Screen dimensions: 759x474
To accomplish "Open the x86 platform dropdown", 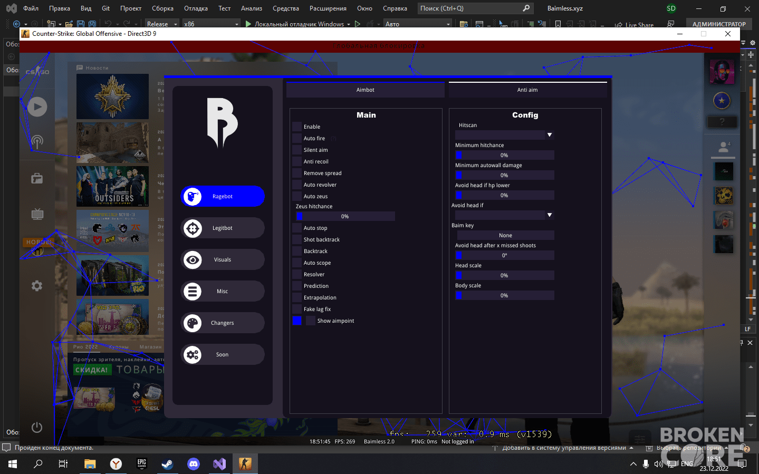I will point(211,24).
